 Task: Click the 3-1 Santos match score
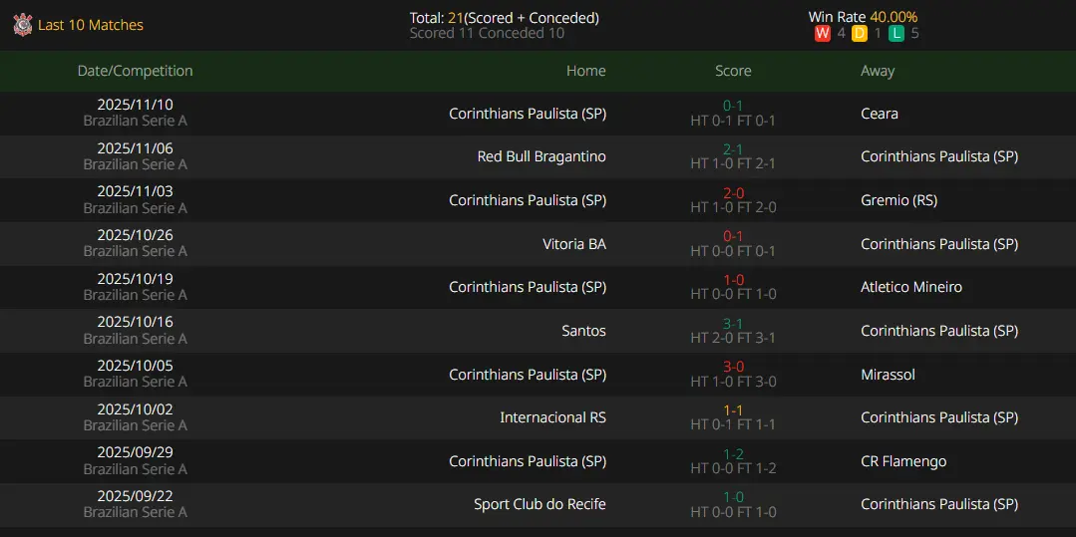(733, 323)
